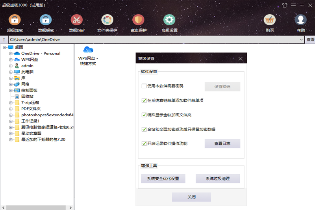Screen dimensions: 315x210
Task: Expand the admin tree node
Action: coord(11,66)
